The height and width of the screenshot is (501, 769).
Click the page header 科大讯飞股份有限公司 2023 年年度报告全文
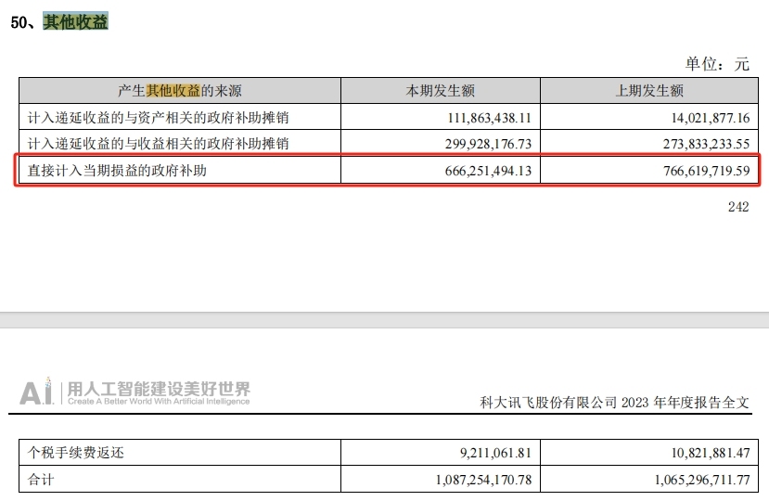click(614, 403)
